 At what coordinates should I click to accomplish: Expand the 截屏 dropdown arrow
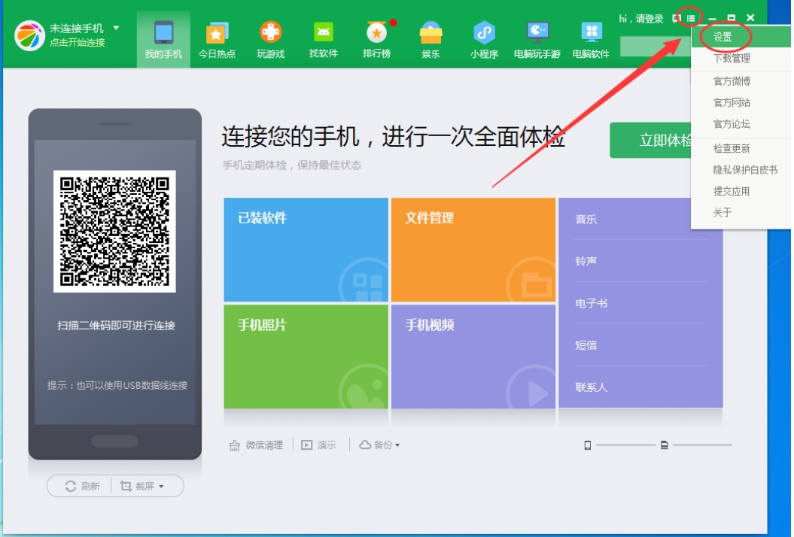[162, 487]
